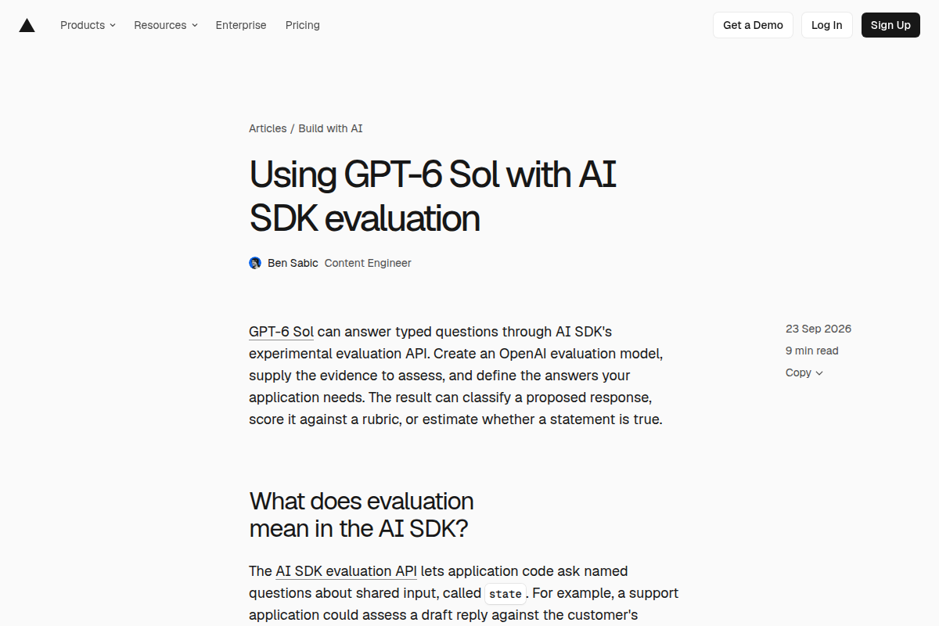Follow the GPT-6 Sol inline link
This screenshot has width=939, height=626.
(281, 332)
